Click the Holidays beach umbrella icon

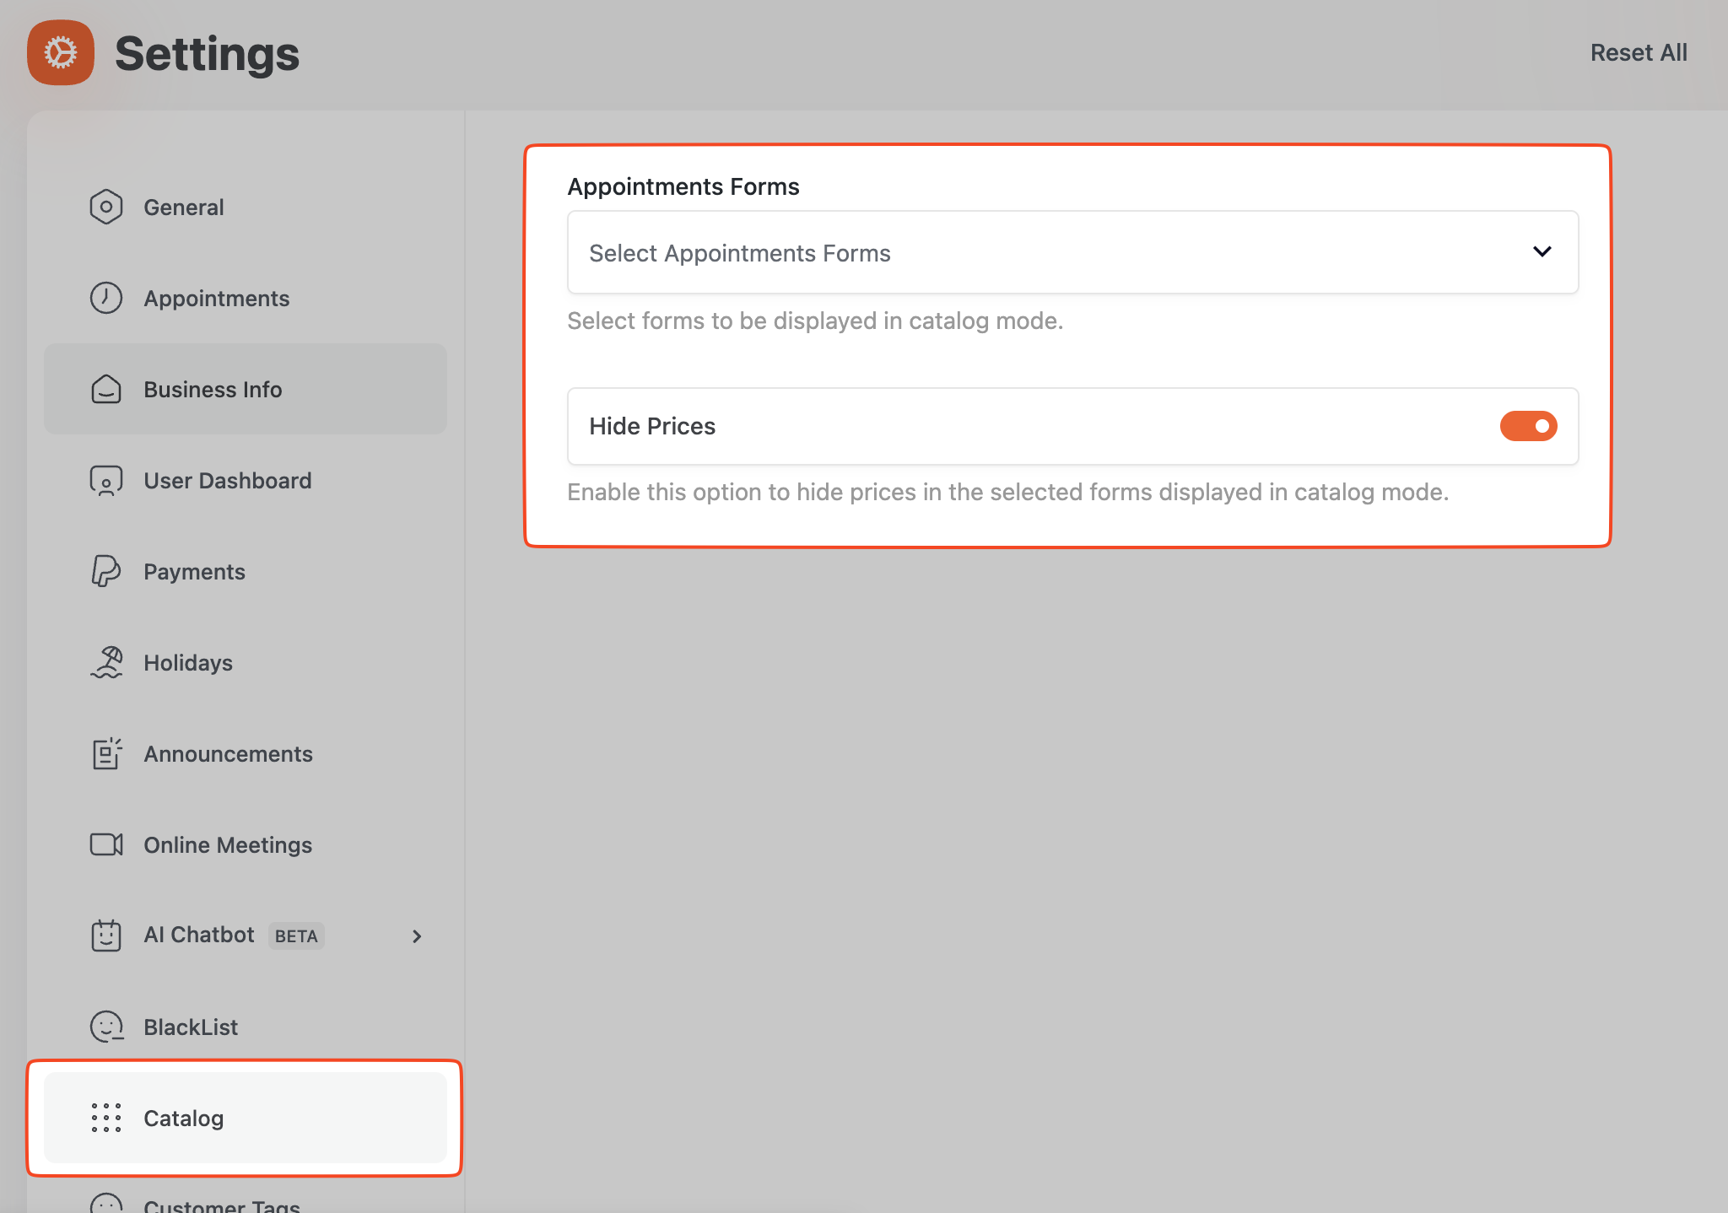click(x=106, y=663)
